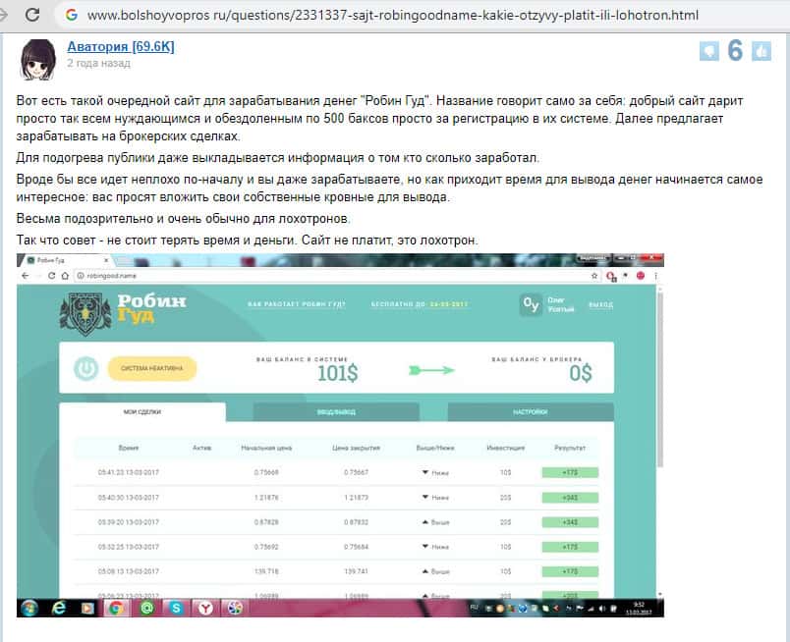Toggle the system power button icon
This screenshot has height=642, width=790.
86,369
